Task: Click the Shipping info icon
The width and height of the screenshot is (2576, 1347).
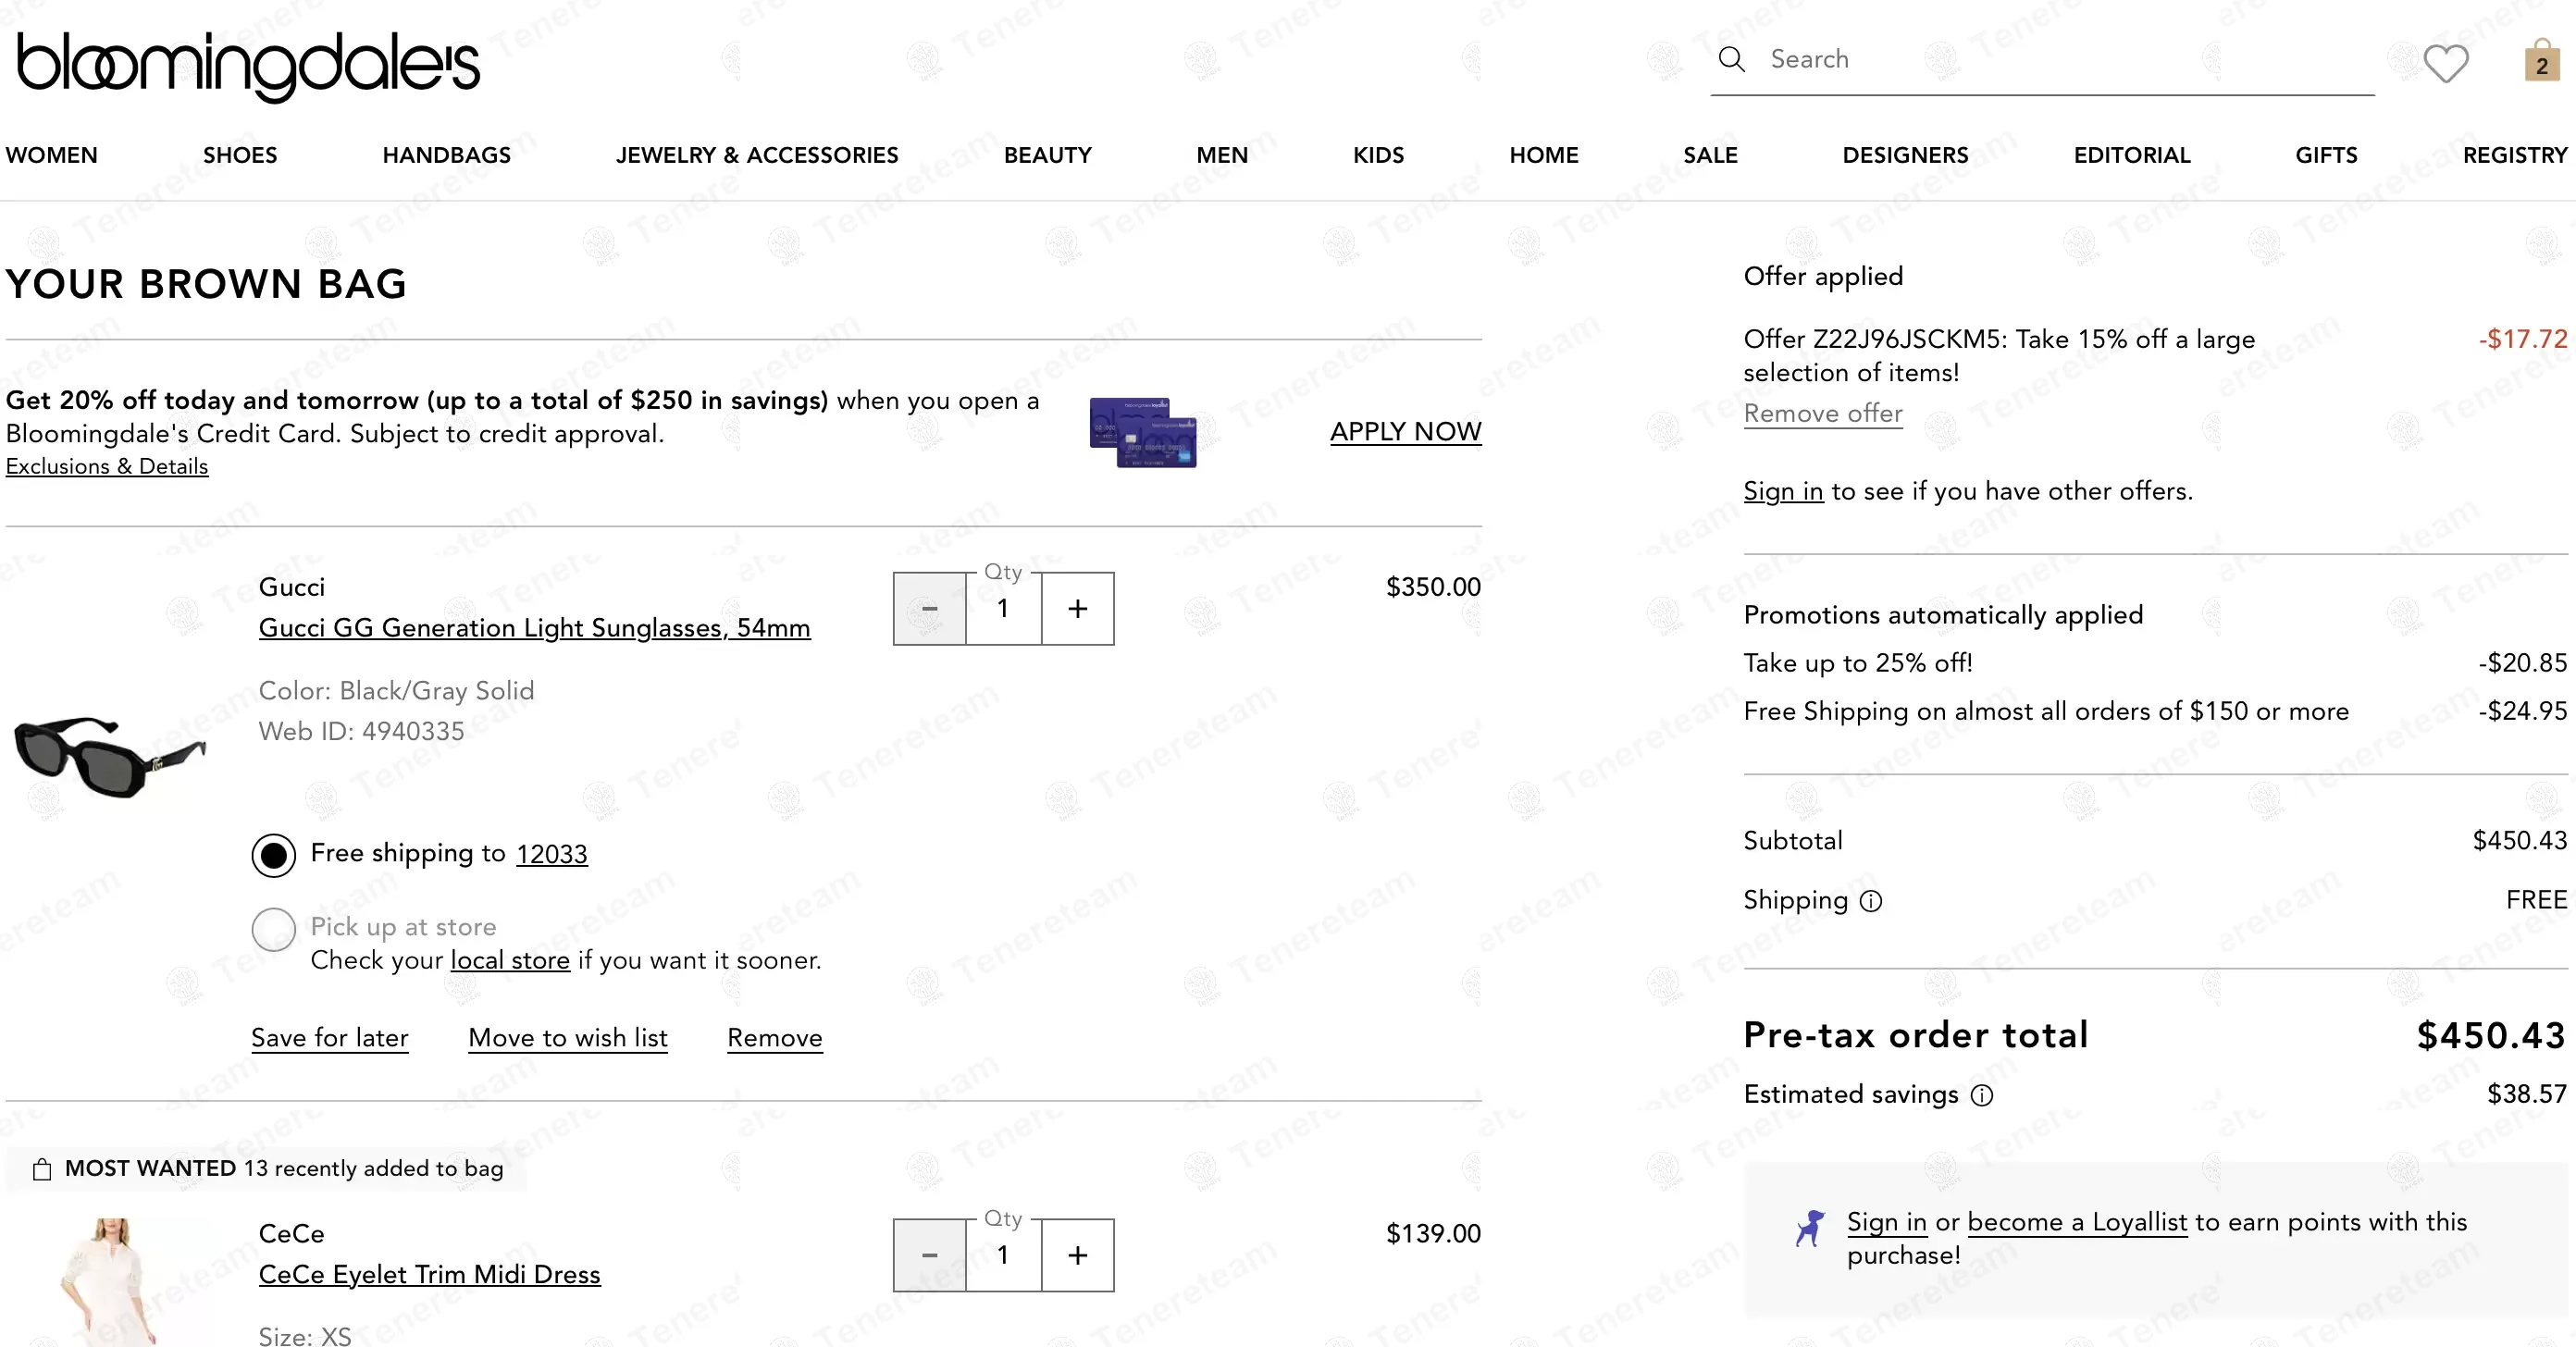Action: click(1870, 901)
